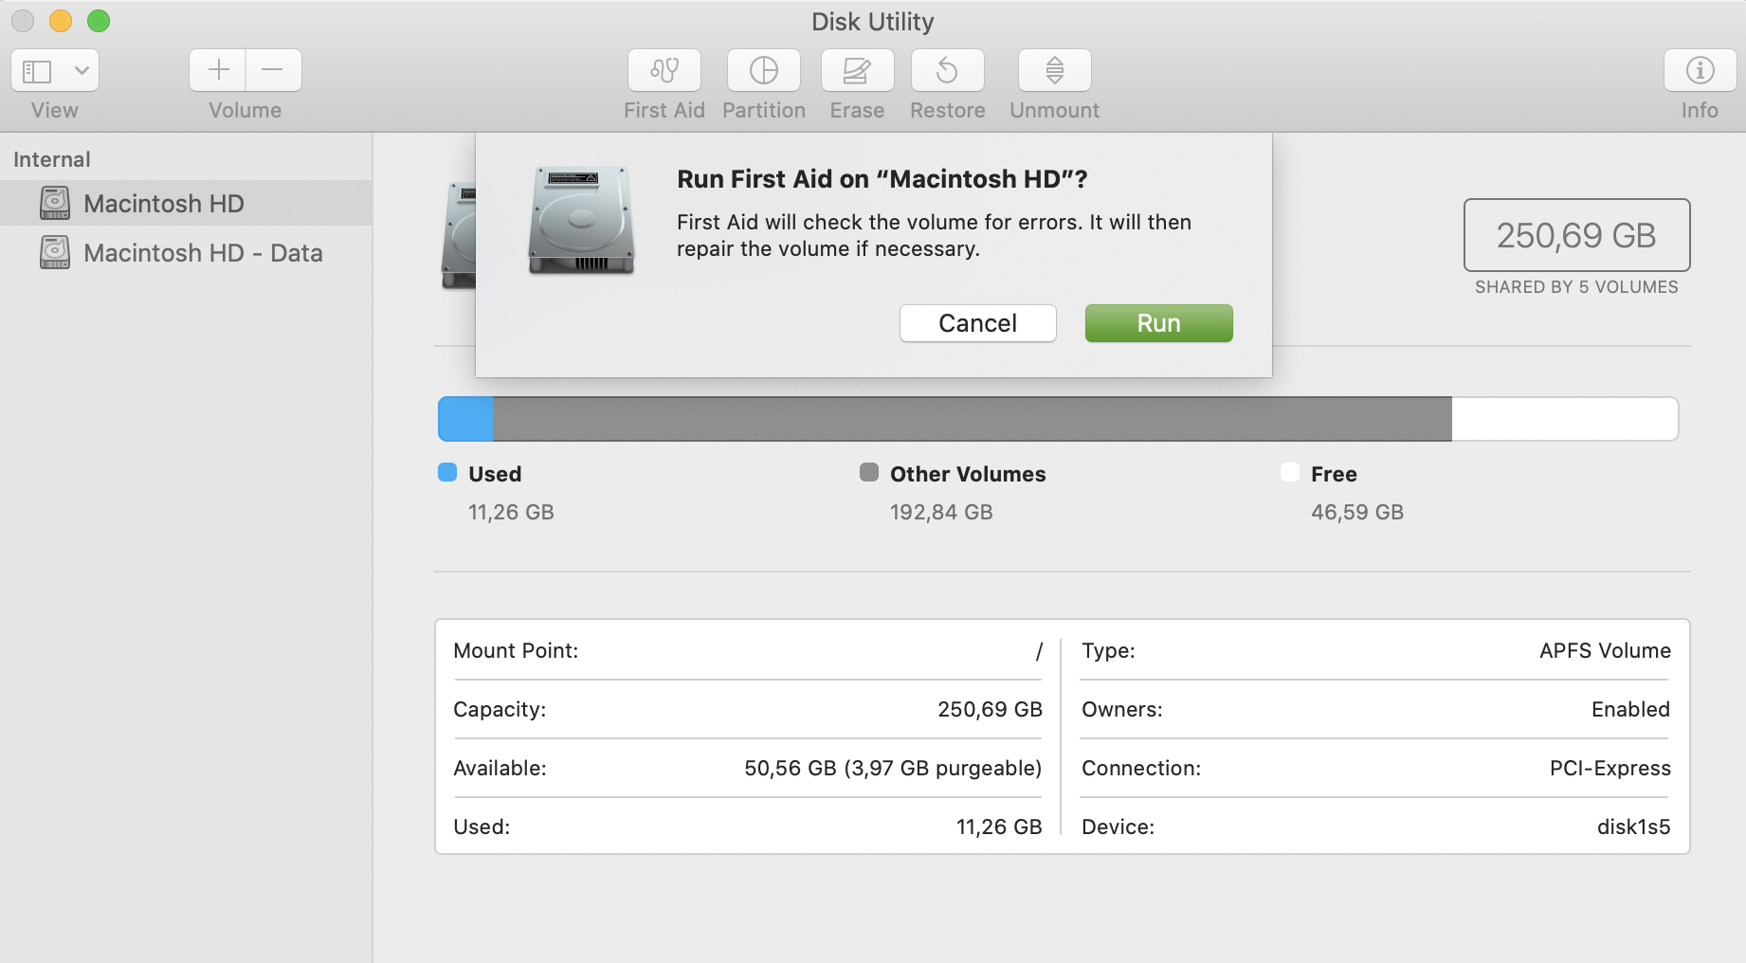Click the green zoom window button

99,21
